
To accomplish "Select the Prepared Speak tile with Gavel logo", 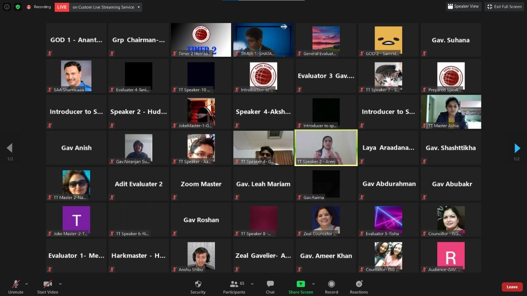I will tap(451, 76).
